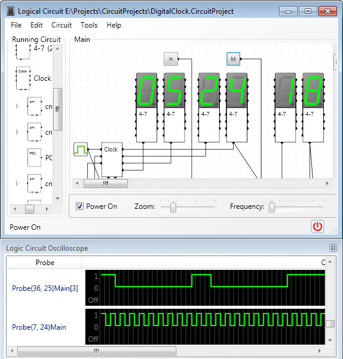
Task: Select the 4-7 decoder under digit 0
Action: point(146,125)
